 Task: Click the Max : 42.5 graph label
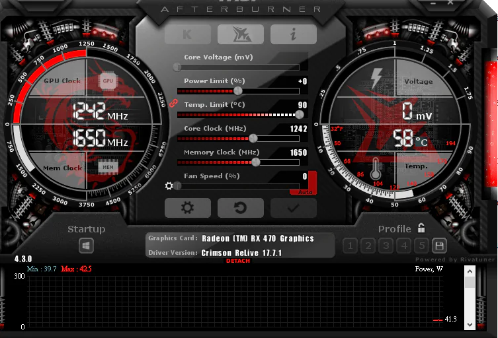click(76, 269)
